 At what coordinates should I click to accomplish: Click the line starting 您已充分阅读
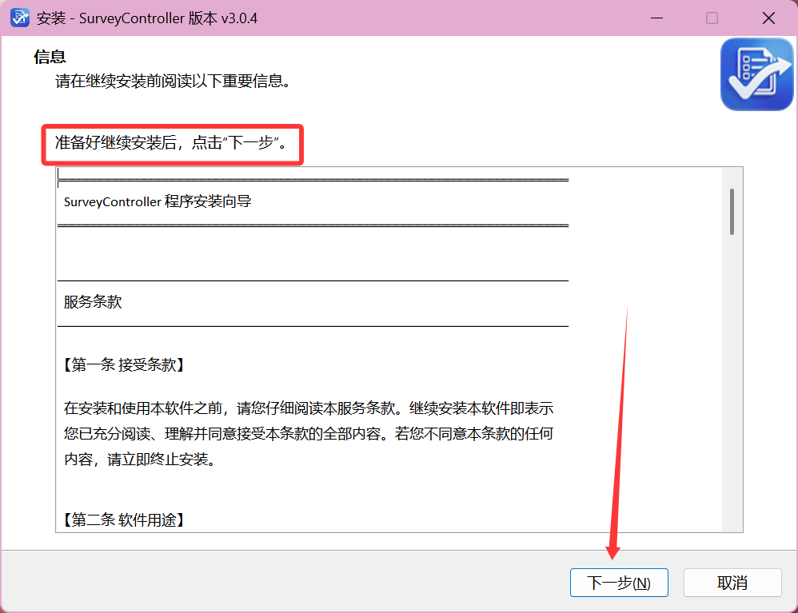point(309,433)
